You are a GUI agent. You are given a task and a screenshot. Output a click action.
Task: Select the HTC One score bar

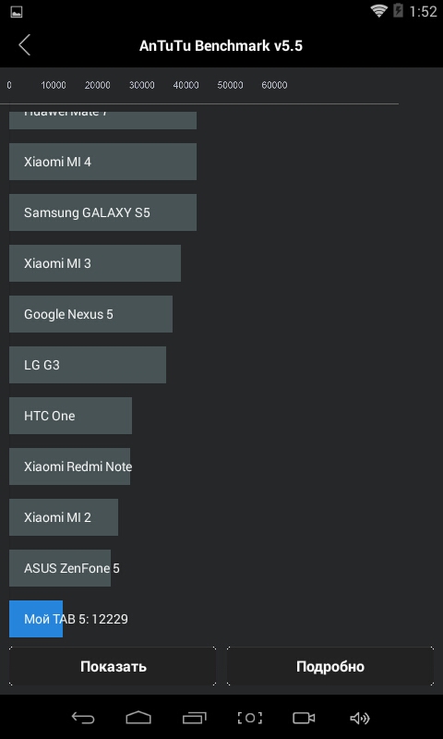(x=71, y=416)
